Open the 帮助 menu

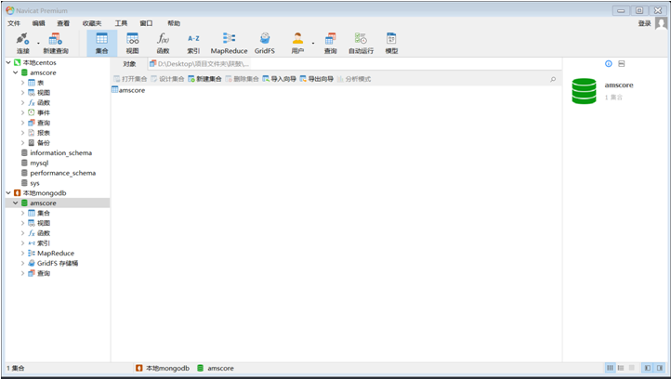click(x=174, y=23)
